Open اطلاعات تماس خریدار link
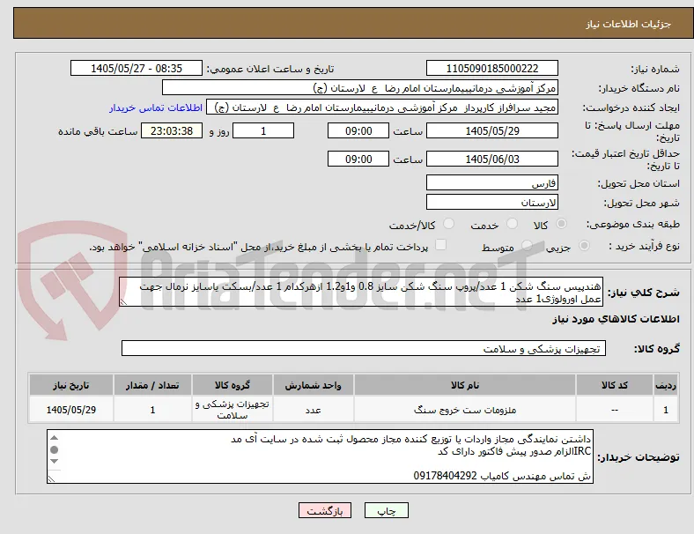Image resolution: width=694 pixels, height=534 pixels. pyautogui.click(x=156, y=108)
